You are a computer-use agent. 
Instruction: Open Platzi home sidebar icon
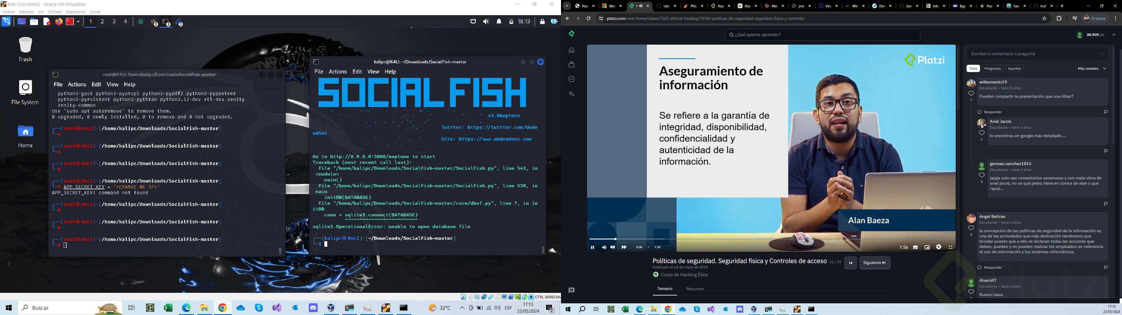click(x=572, y=50)
